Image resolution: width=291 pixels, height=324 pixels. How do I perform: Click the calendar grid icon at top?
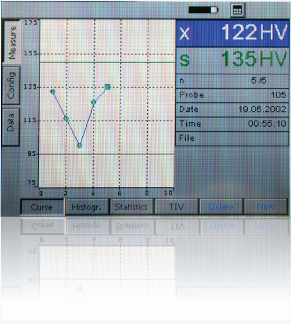pyautogui.click(x=237, y=10)
